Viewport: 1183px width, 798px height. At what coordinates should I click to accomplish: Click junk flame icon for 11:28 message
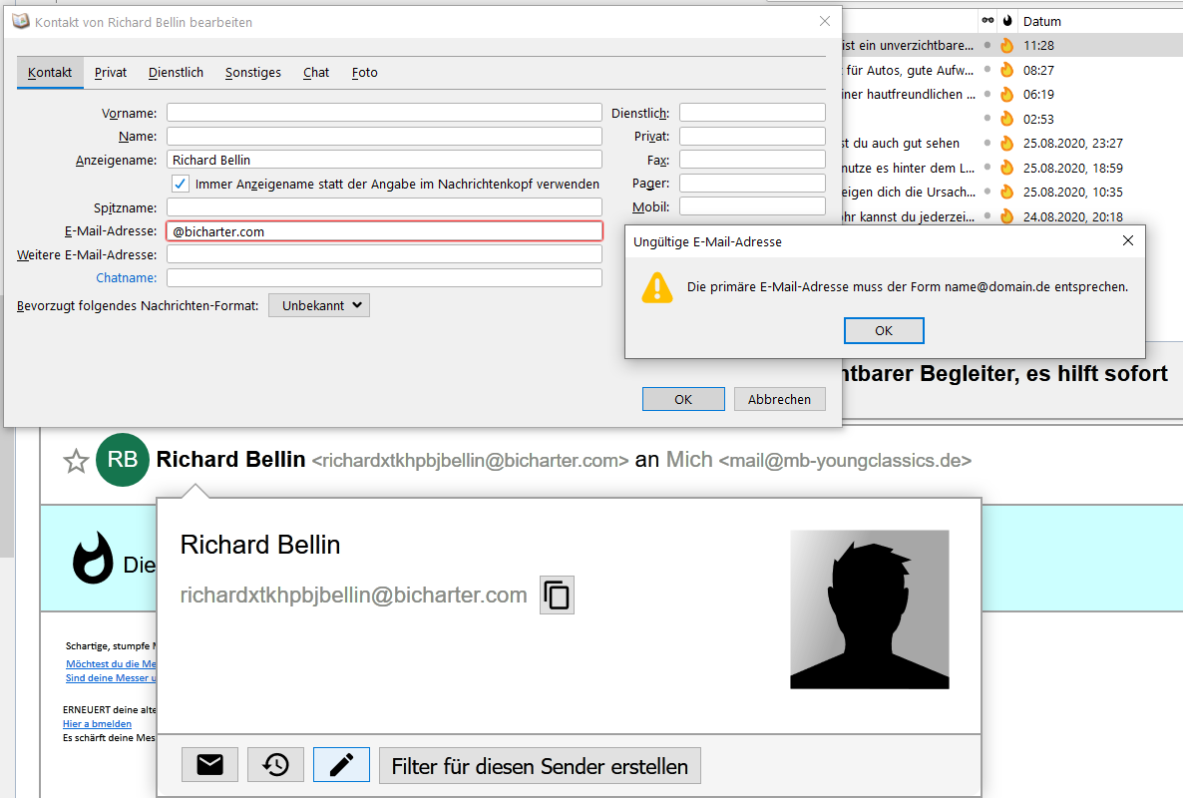pos(1006,45)
